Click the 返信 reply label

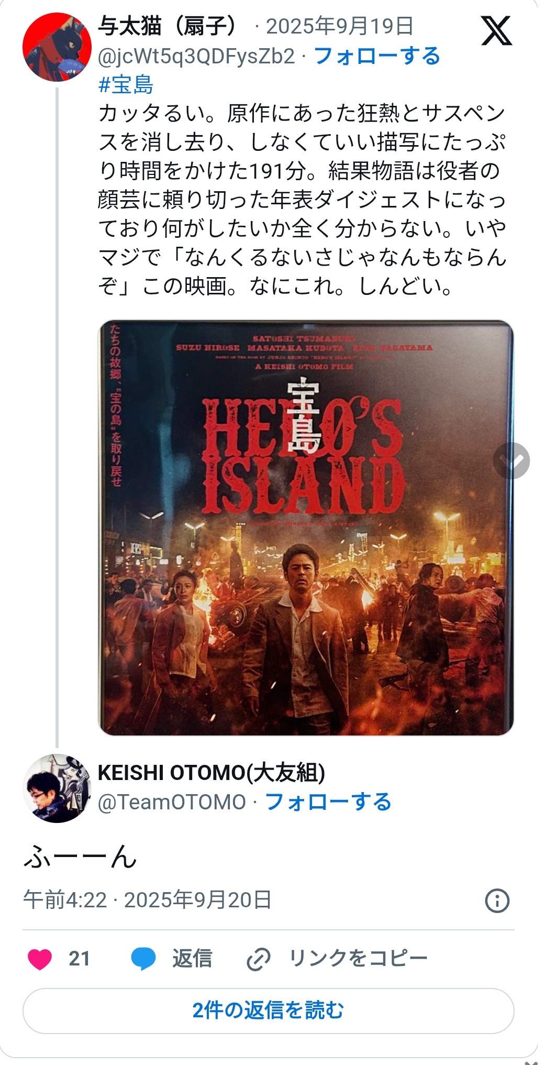click(x=192, y=959)
